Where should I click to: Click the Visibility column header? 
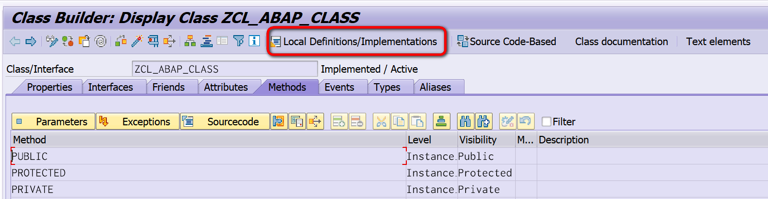pos(486,140)
